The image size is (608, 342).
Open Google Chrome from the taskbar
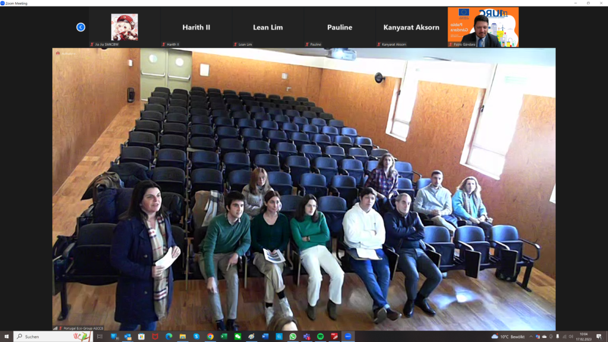pos(210,337)
